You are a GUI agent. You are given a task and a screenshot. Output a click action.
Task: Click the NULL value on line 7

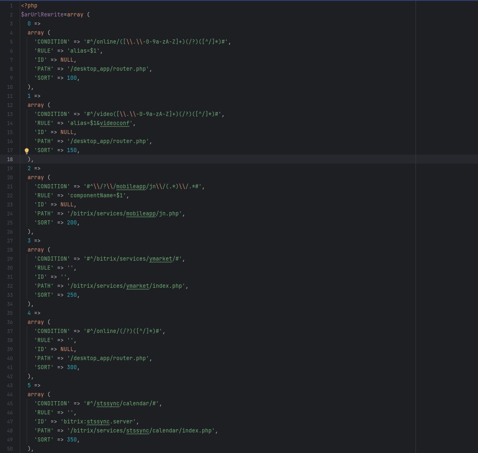[68, 60]
